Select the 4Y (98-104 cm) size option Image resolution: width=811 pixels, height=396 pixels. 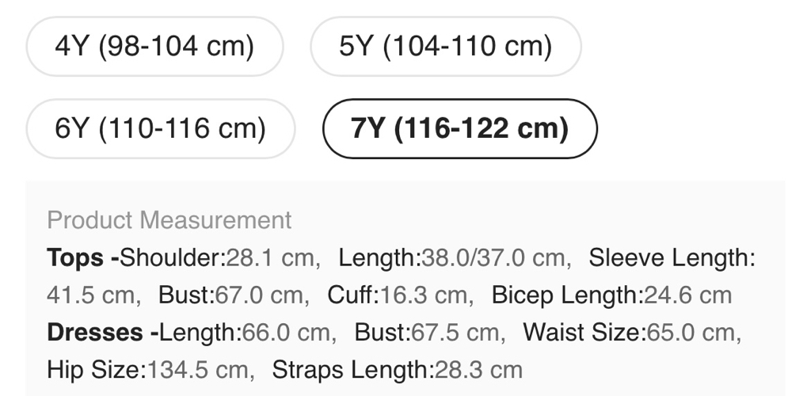(154, 47)
